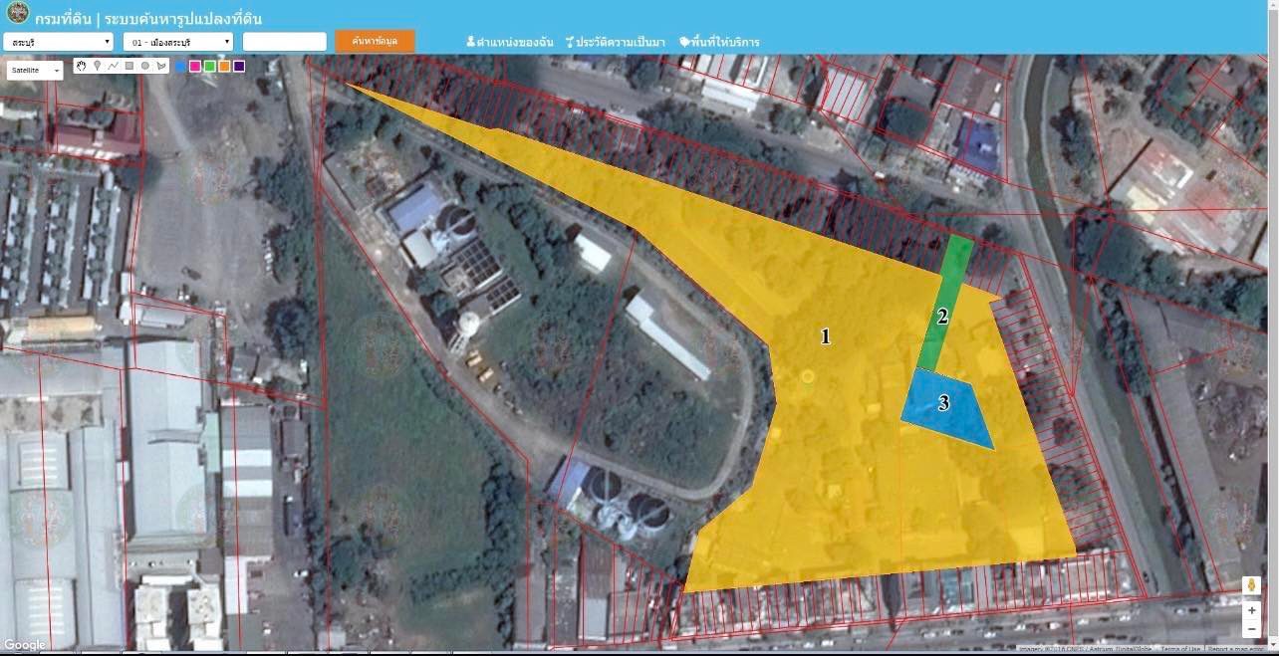Open the Terms of Use link
Viewport: 1279px width, 656px height.
click(x=1179, y=649)
